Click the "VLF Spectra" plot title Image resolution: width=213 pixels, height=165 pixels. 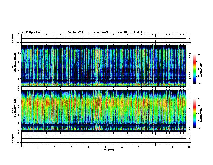pos(30,32)
